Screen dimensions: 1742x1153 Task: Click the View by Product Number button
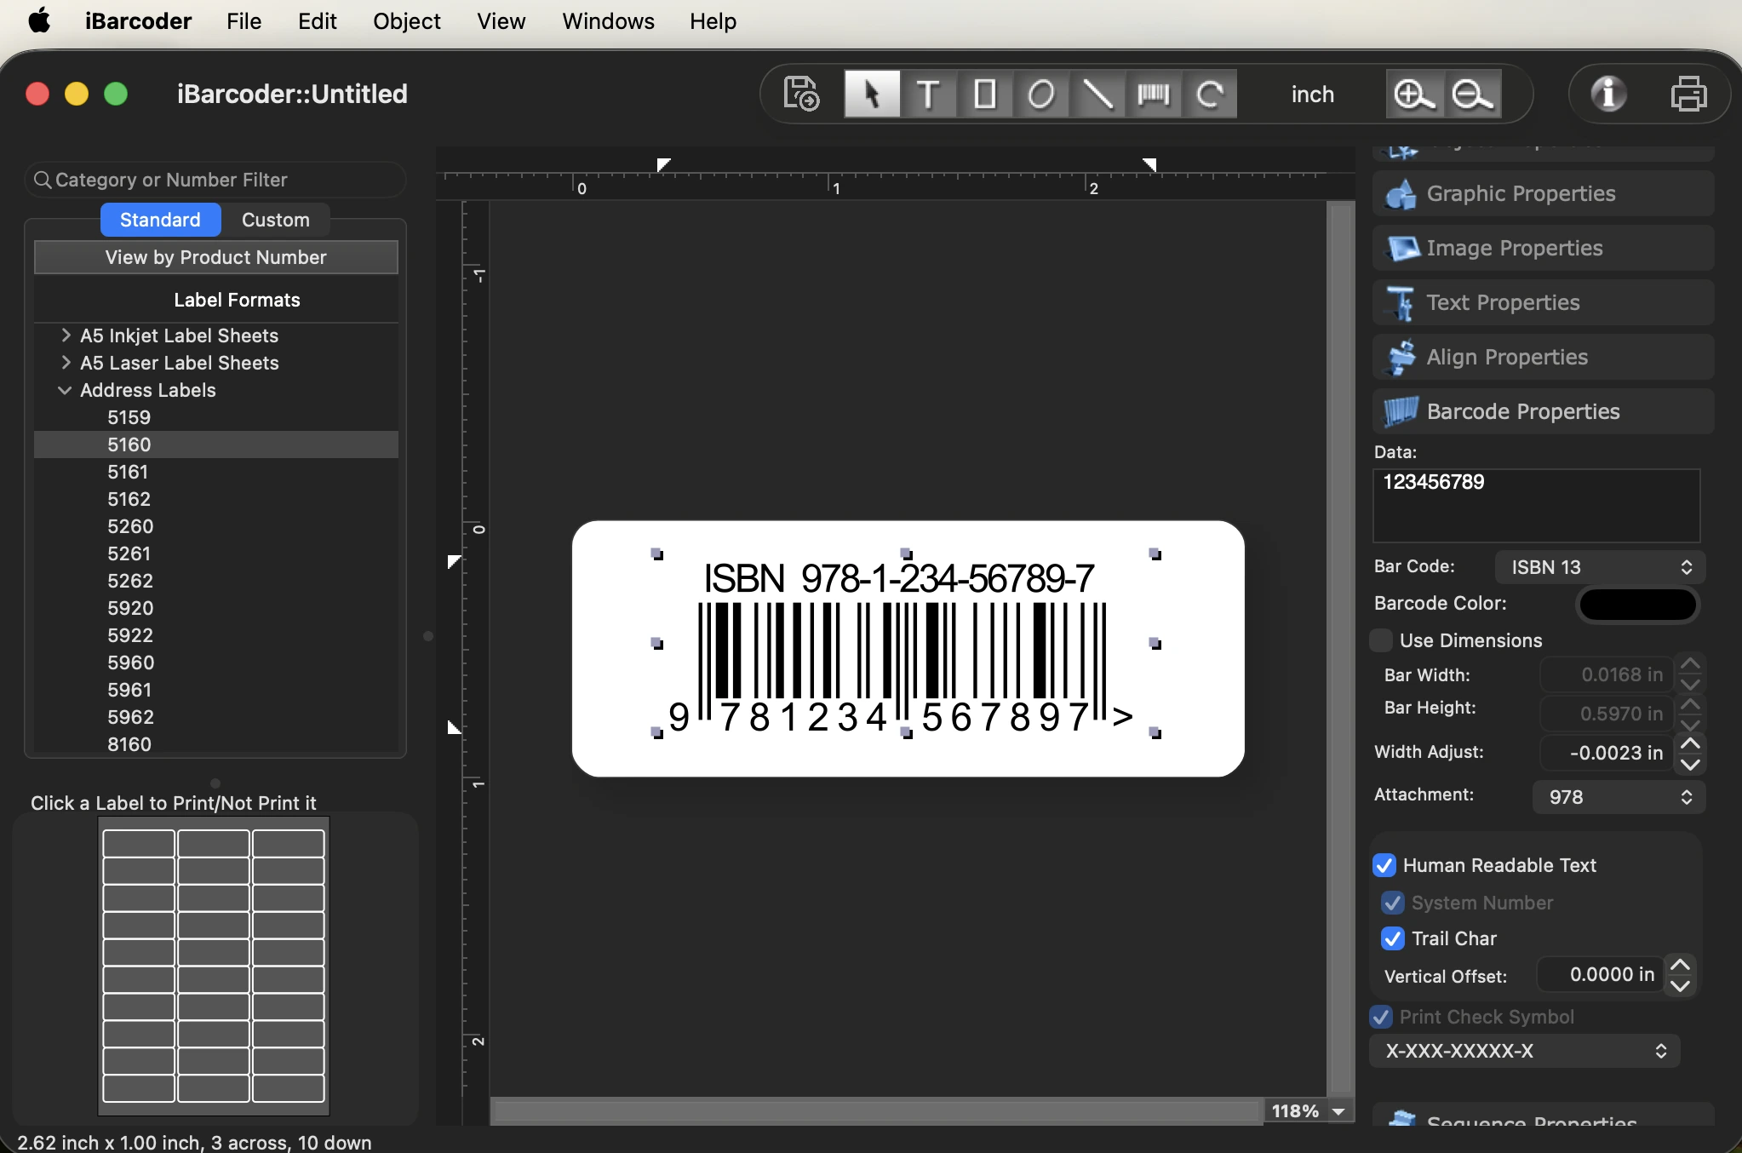pyautogui.click(x=216, y=257)
